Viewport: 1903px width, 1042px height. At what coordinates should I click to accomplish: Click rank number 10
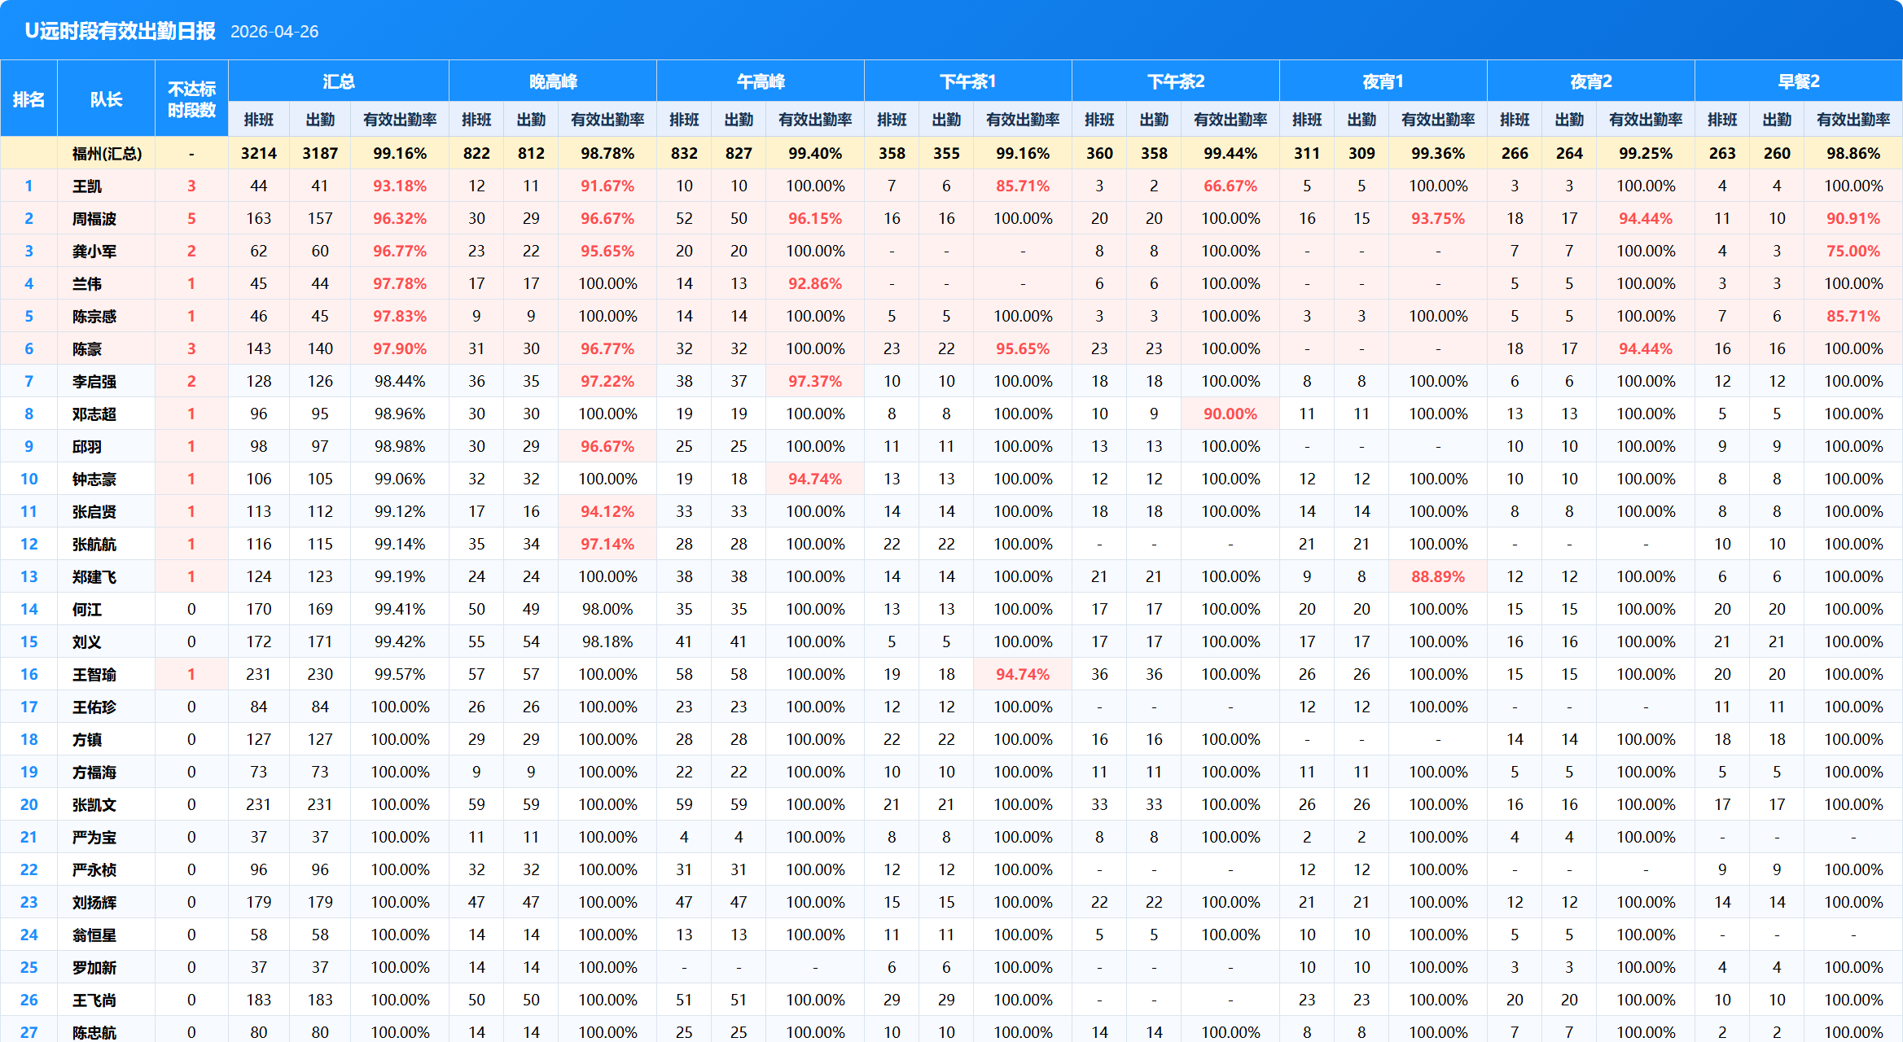point(29,479)
